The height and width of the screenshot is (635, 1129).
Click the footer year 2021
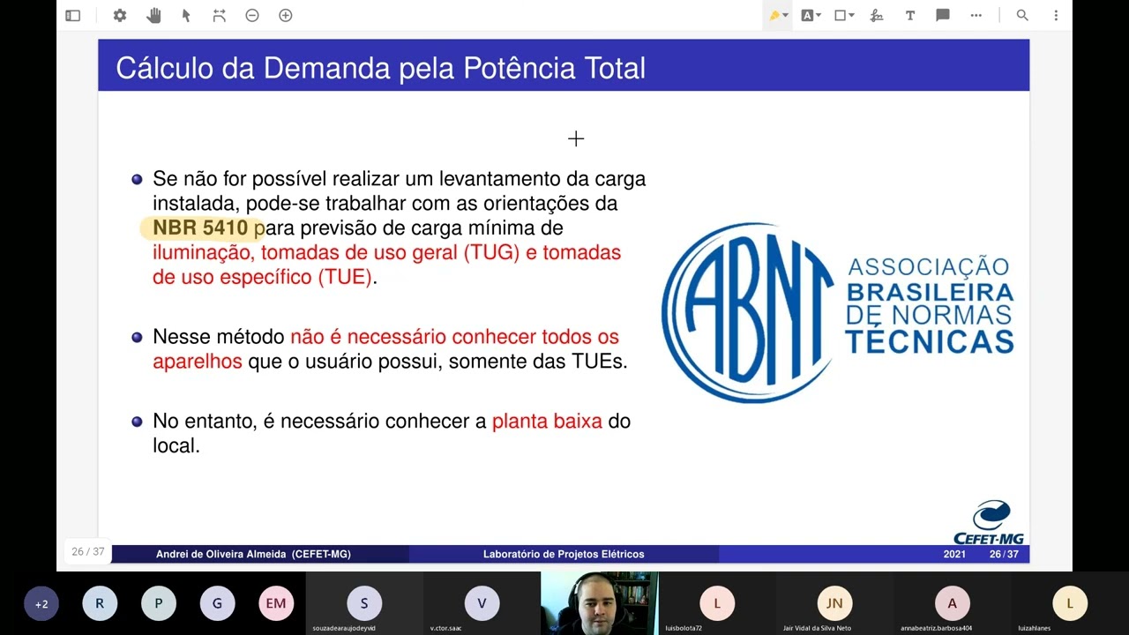tap(954, 554)
